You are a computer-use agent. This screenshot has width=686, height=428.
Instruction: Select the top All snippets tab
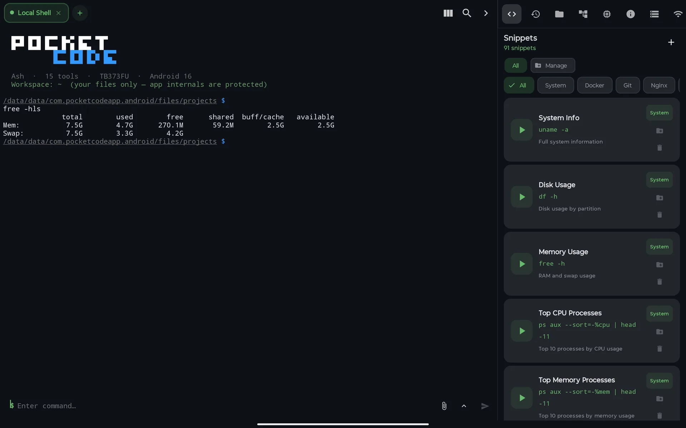click(515, 66)
